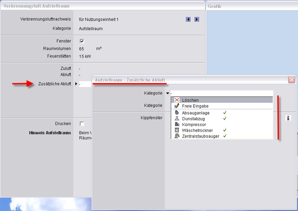Click the Wäschetrockner machine icon
The image size is (298, 211).
click(177, 131)
